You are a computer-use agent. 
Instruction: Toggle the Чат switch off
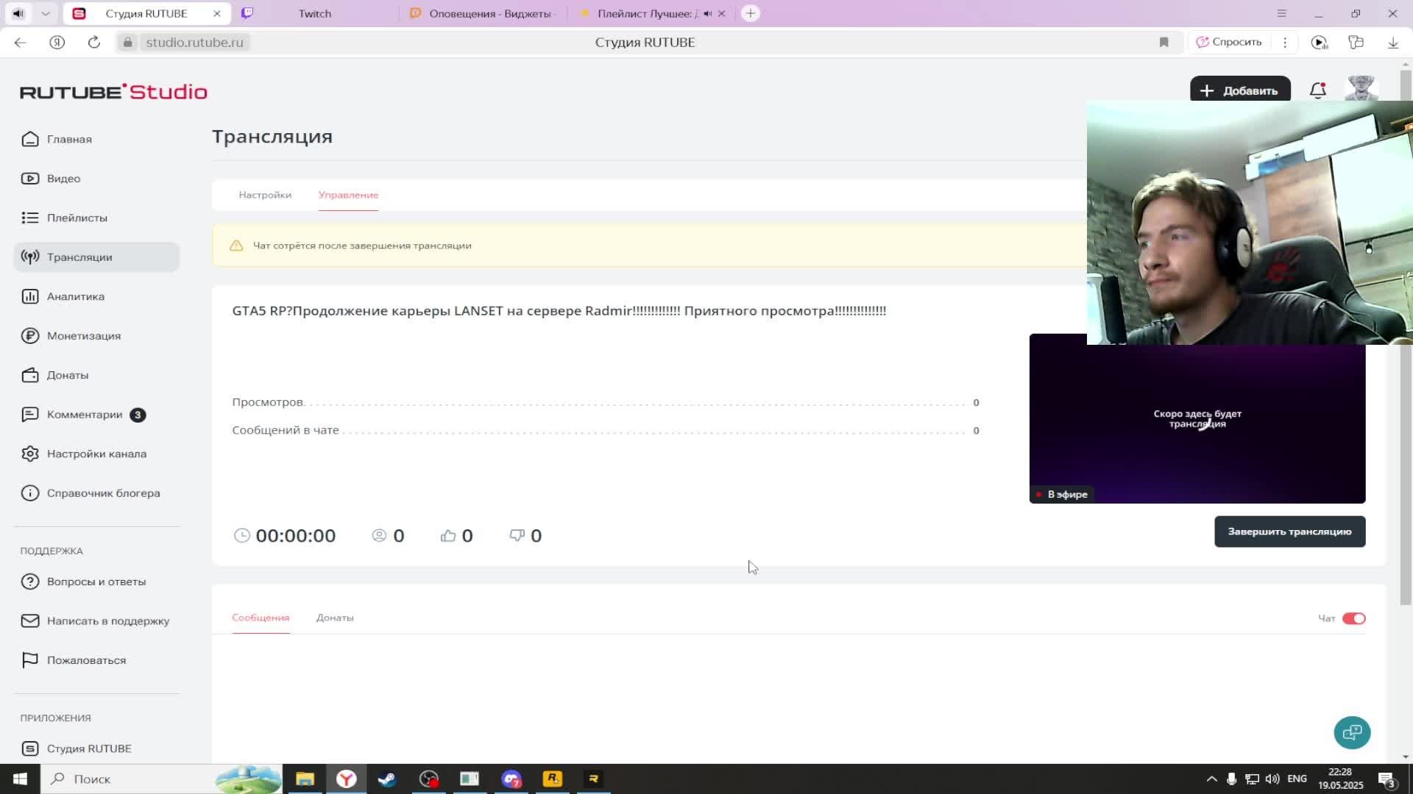1353,618
